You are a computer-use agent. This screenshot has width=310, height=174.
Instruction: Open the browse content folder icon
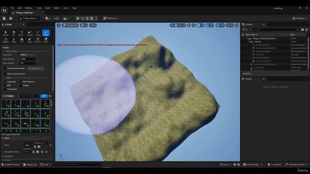11,18
